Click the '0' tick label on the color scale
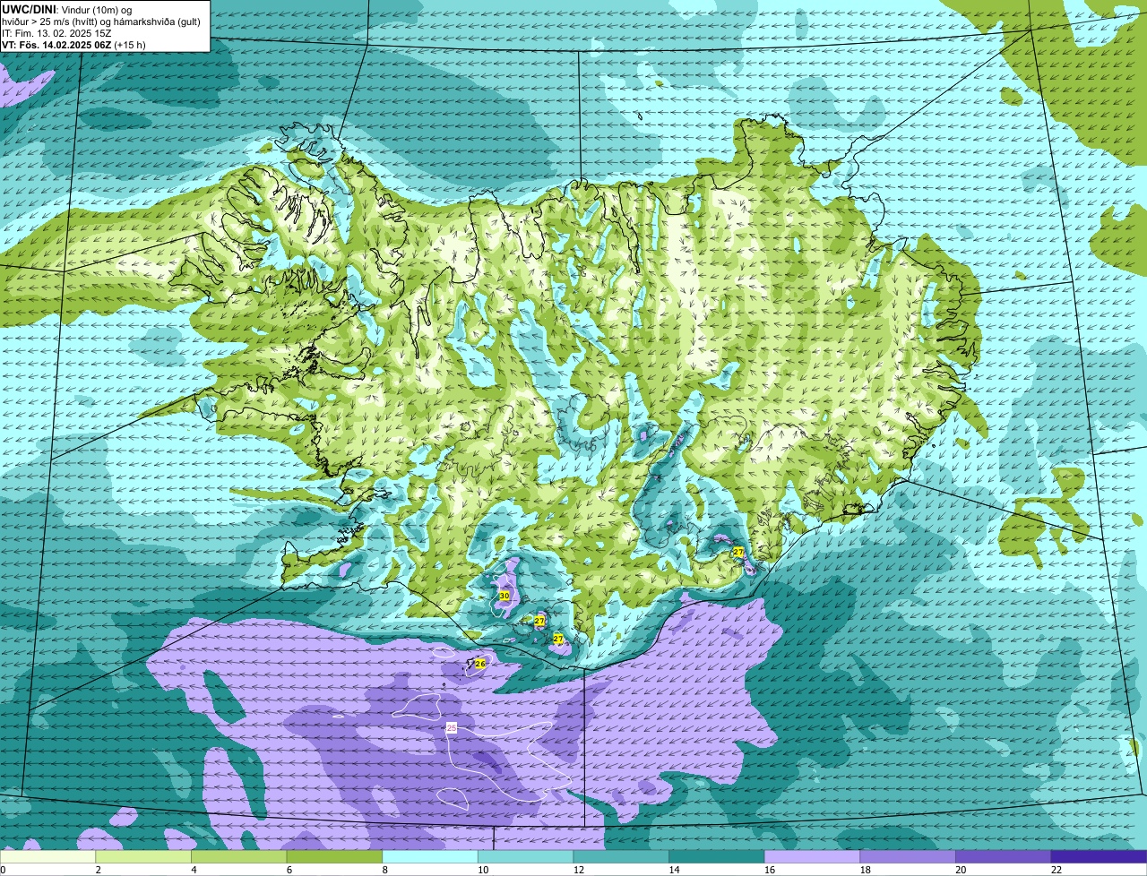Screen dimensions: 1147x876 point(3,870)
